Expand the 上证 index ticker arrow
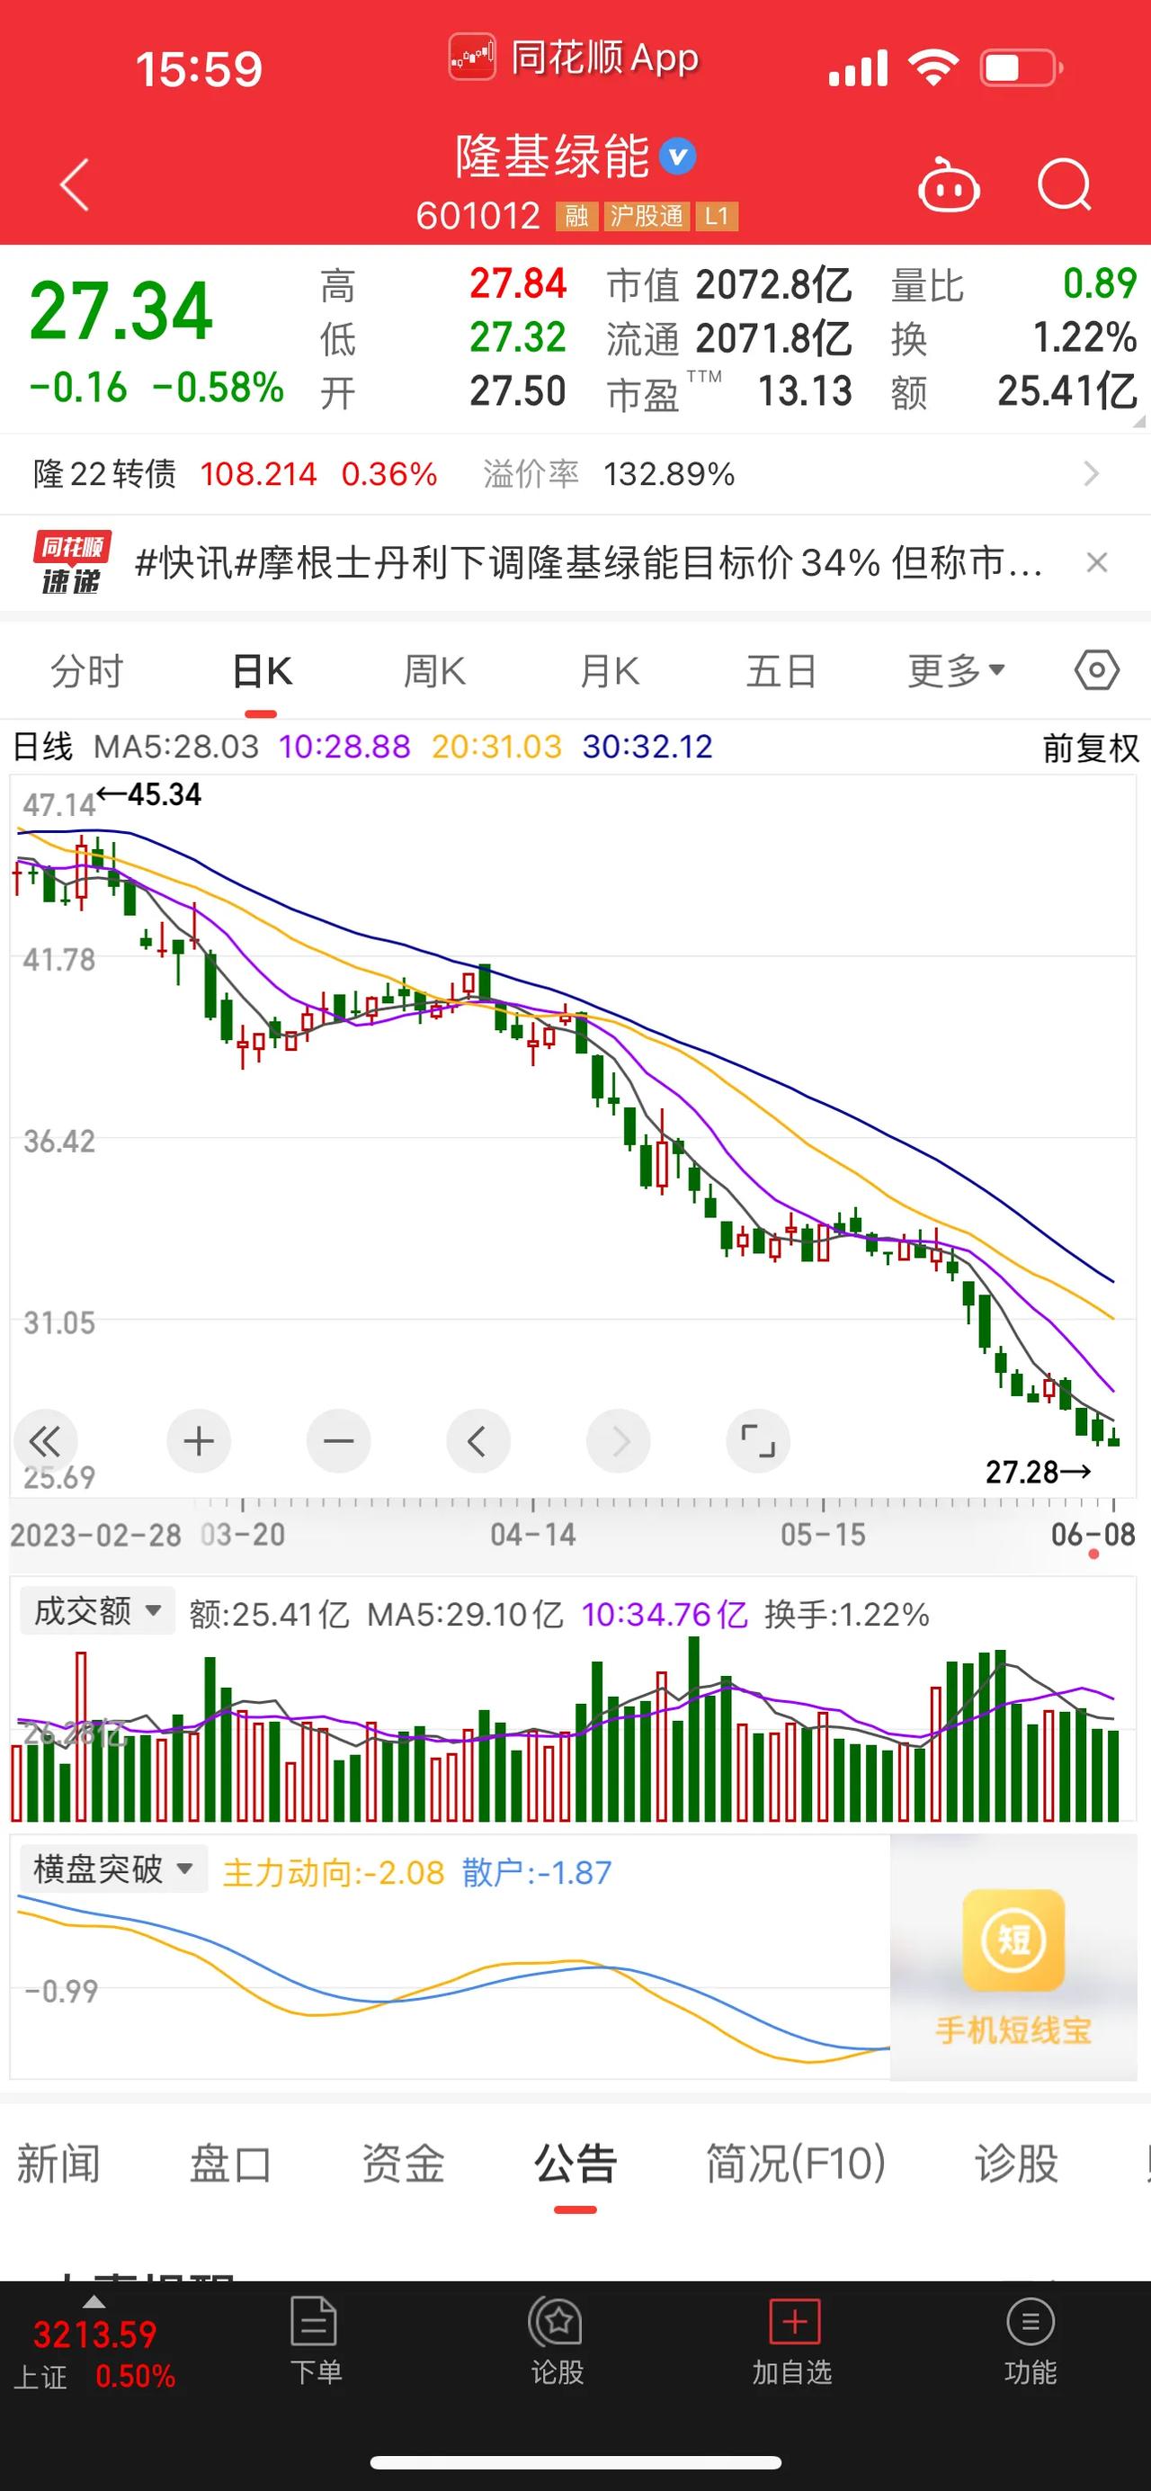The image size is (1151, 2491). click(x=94, y=2302)
